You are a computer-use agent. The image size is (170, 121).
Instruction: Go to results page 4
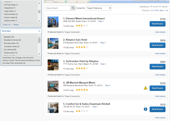click(x=155, y=10)
